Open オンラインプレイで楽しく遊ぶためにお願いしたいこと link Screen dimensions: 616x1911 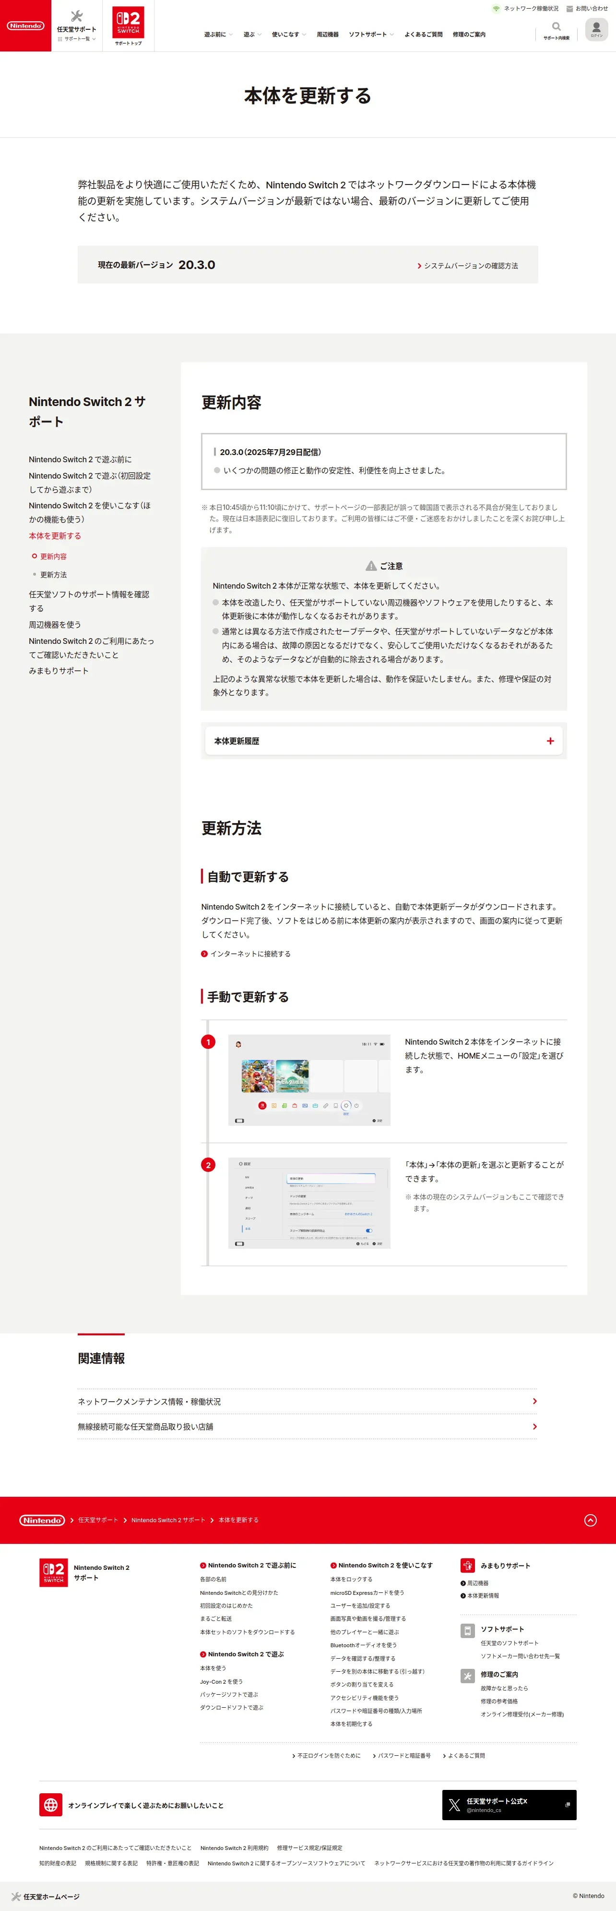click(146, 1806)
